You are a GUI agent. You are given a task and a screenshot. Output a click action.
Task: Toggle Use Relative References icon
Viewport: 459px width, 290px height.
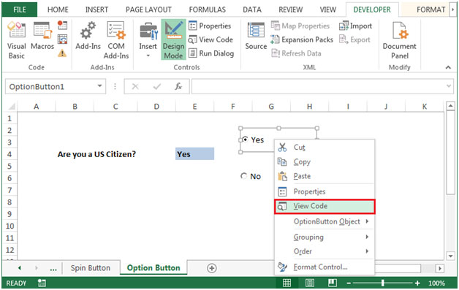[x=62, y=39]
